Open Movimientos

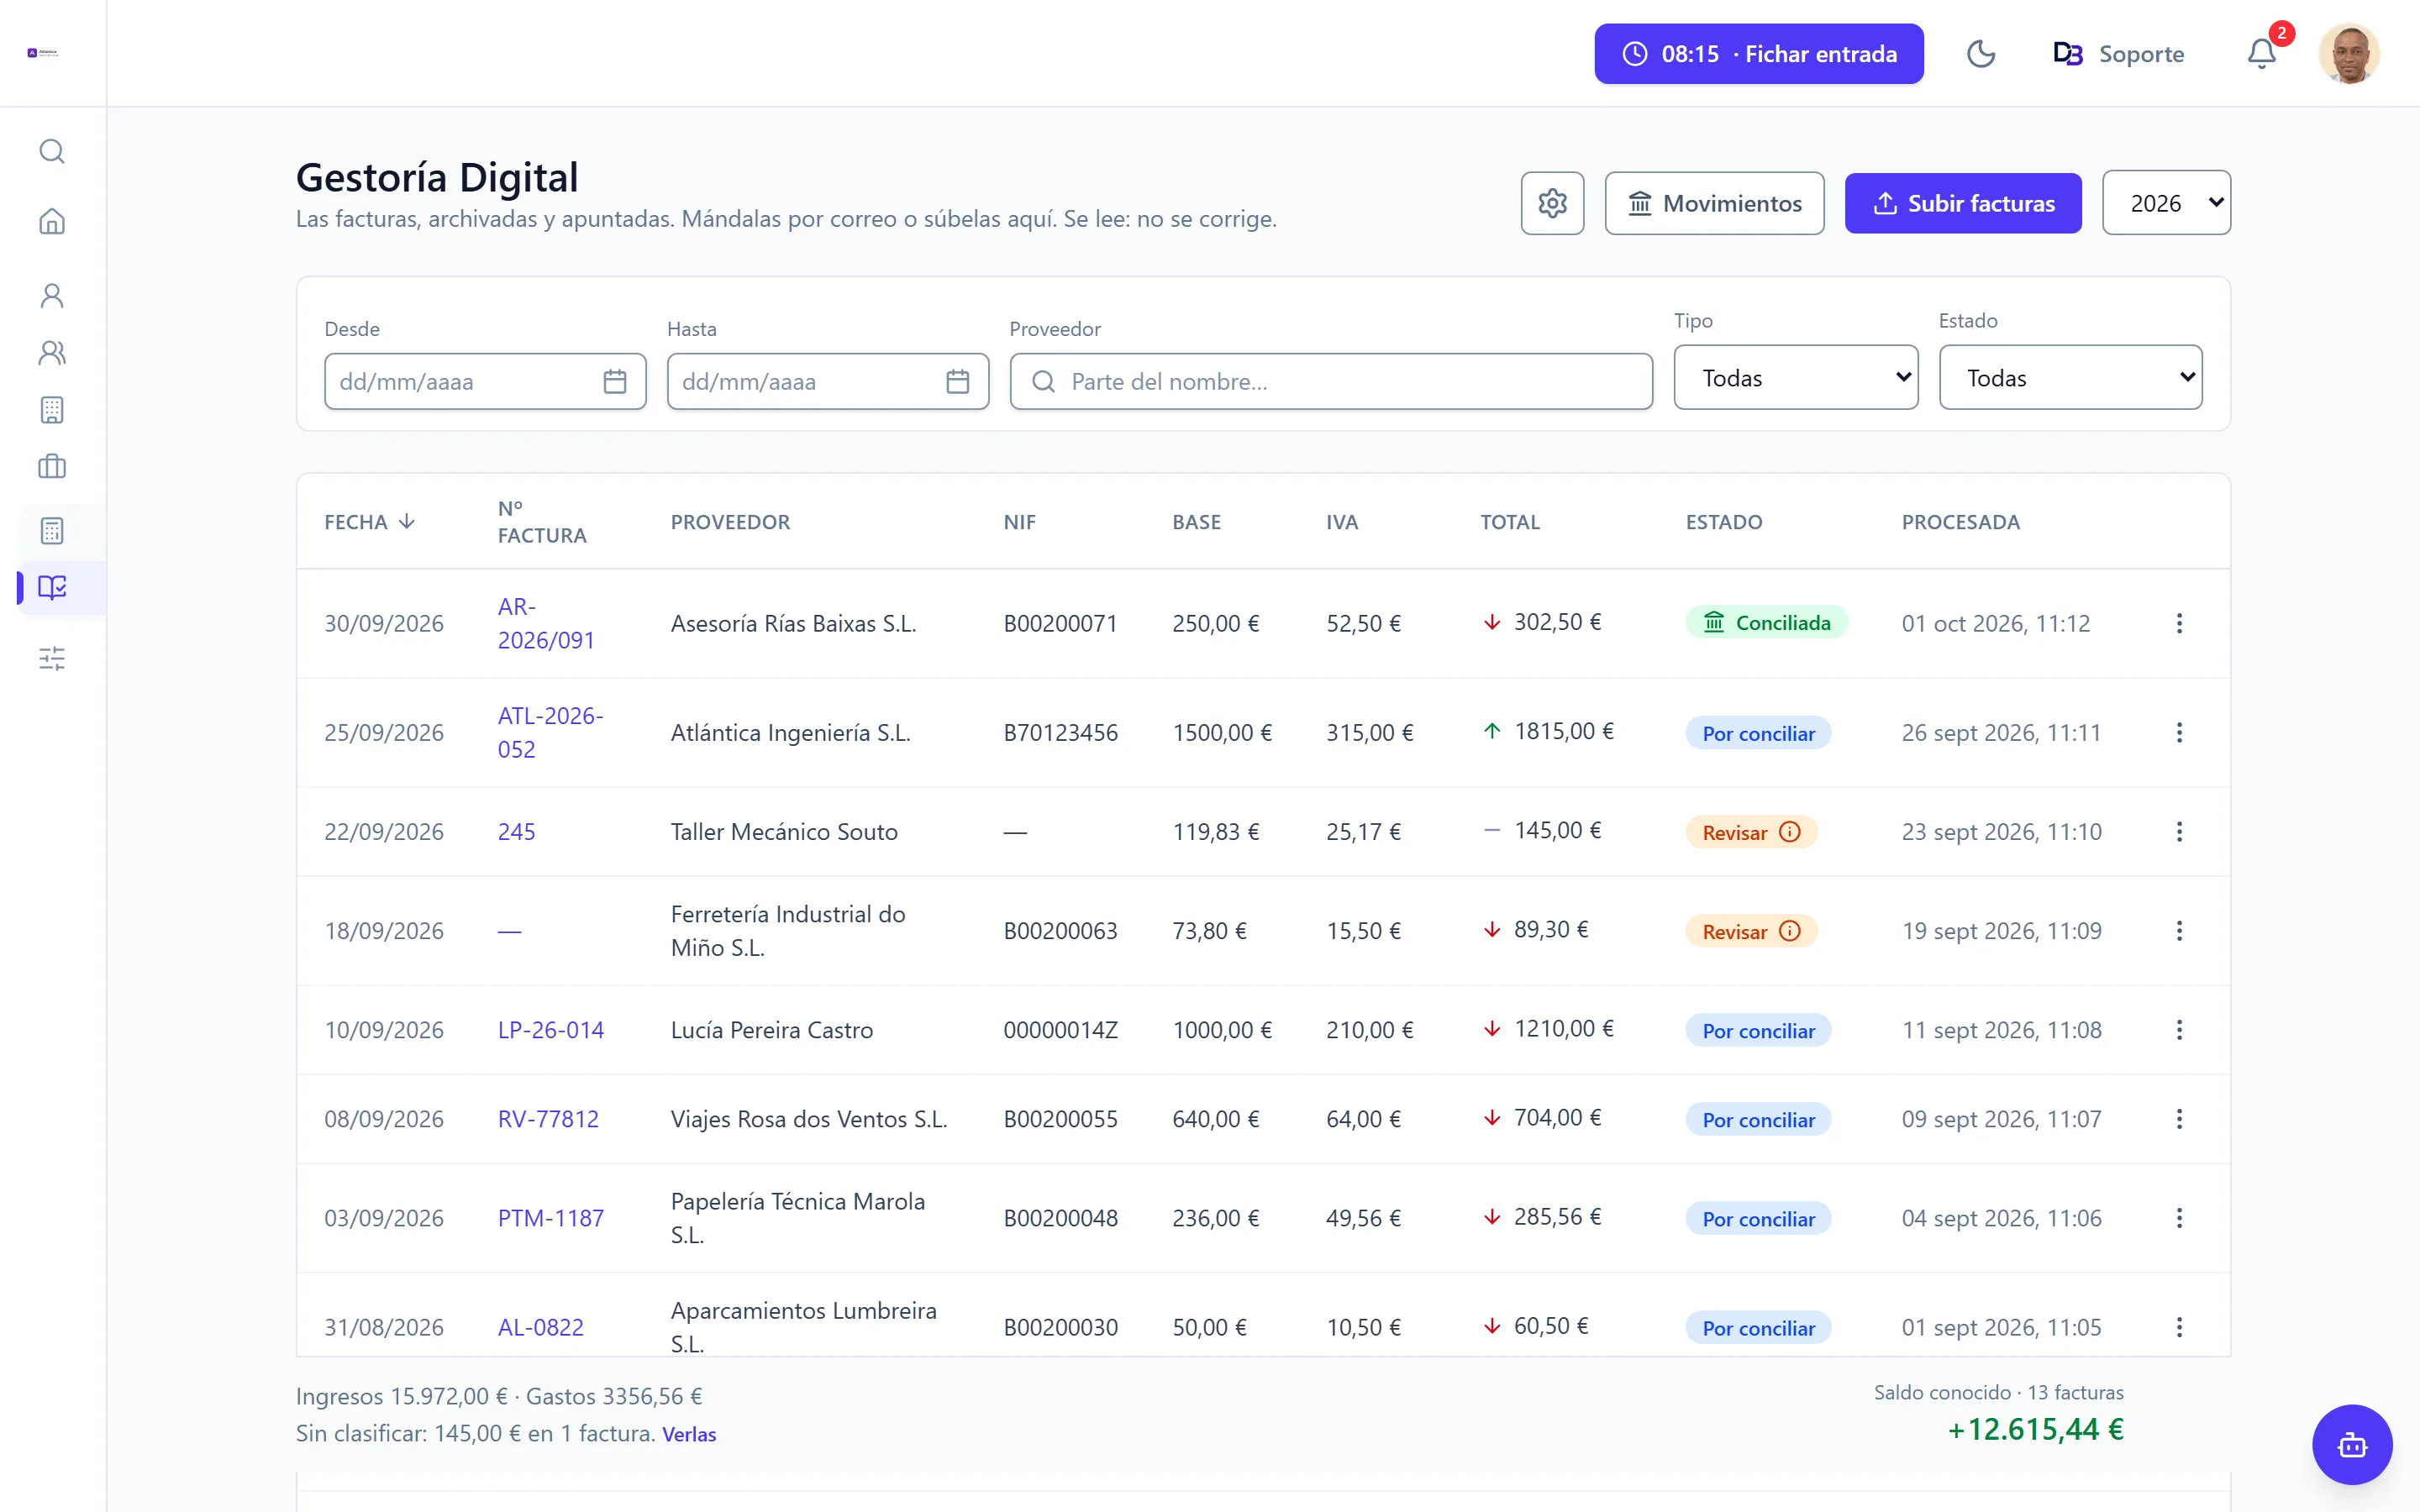pyautogui.click(x=1714, y=203)
